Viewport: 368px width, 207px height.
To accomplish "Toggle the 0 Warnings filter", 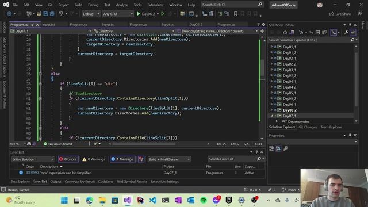I will pos(93,159).
